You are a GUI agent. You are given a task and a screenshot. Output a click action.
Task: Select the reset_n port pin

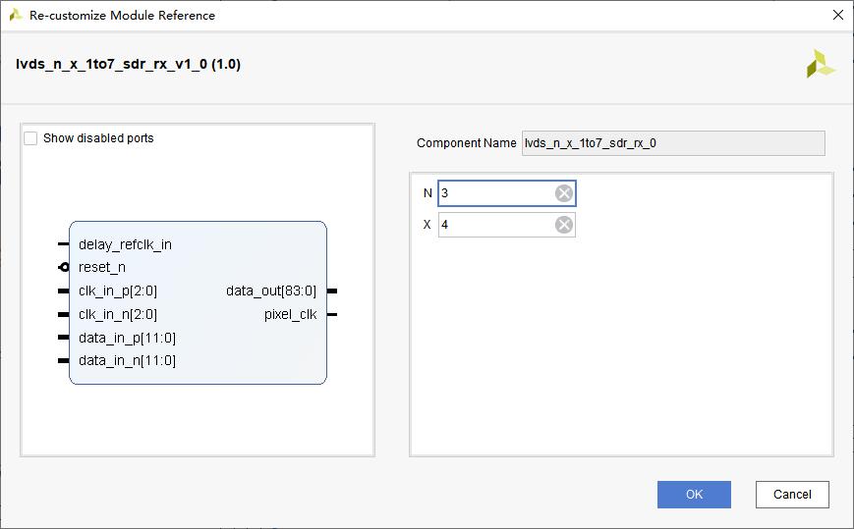tap(64, 267)
